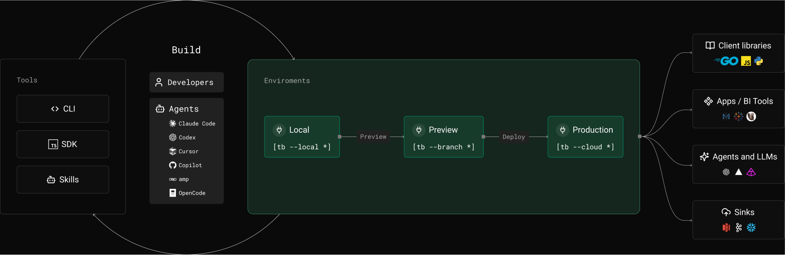Click the OpenCode label

pos(192,193)
